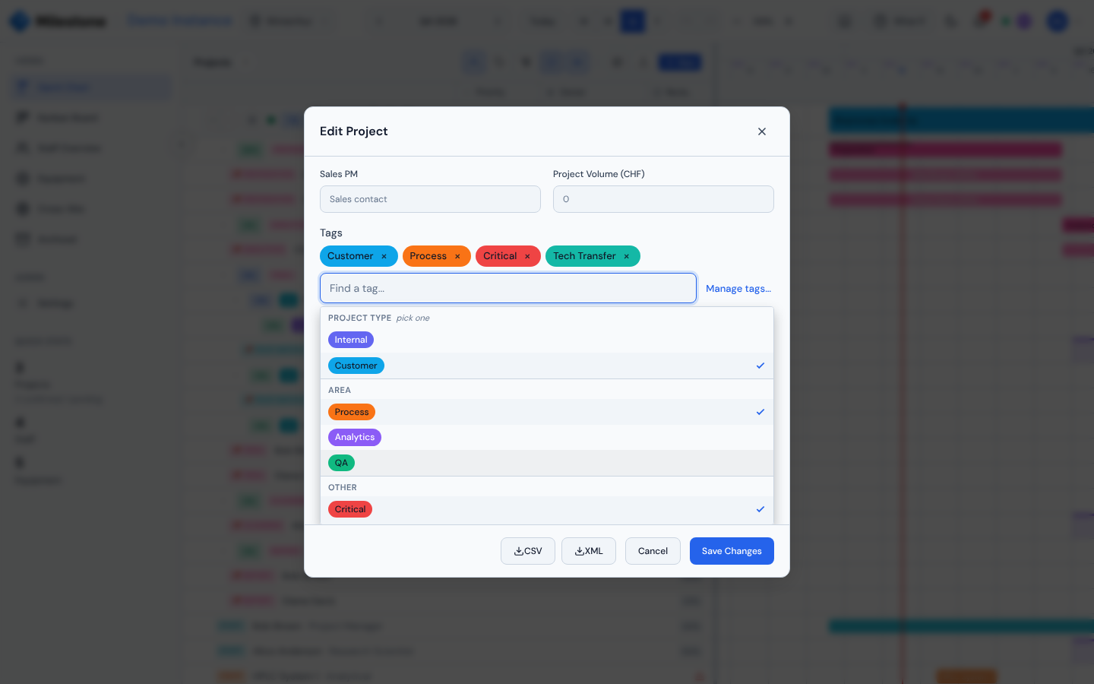This screenshot has height=684, width=1094.
Task: Remove the Customer tag chip
Action: pyautogui.click(x=384, y=257)
